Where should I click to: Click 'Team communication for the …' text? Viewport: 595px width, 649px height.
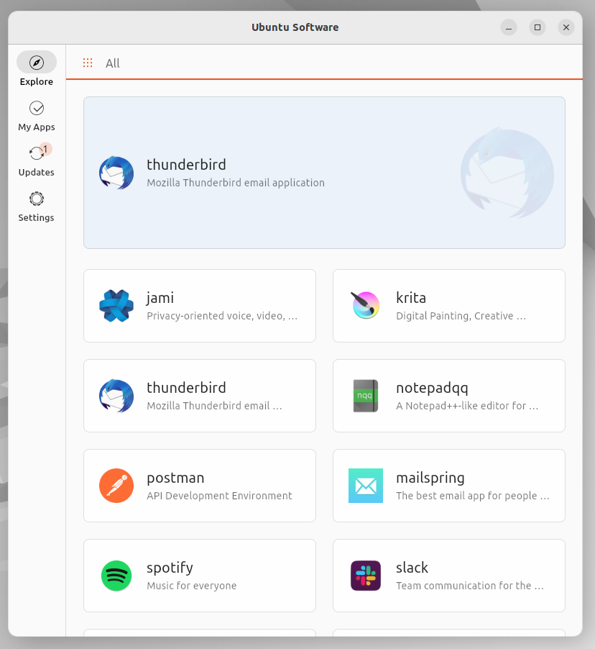(x=470, y=586)
